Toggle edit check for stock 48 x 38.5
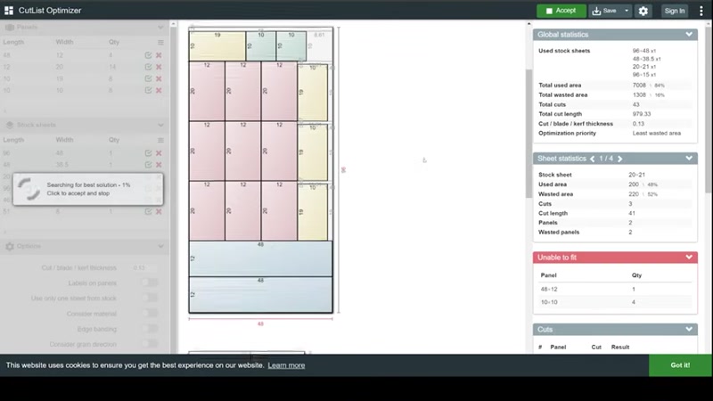713x401 pixels. (x=148, y=165)
